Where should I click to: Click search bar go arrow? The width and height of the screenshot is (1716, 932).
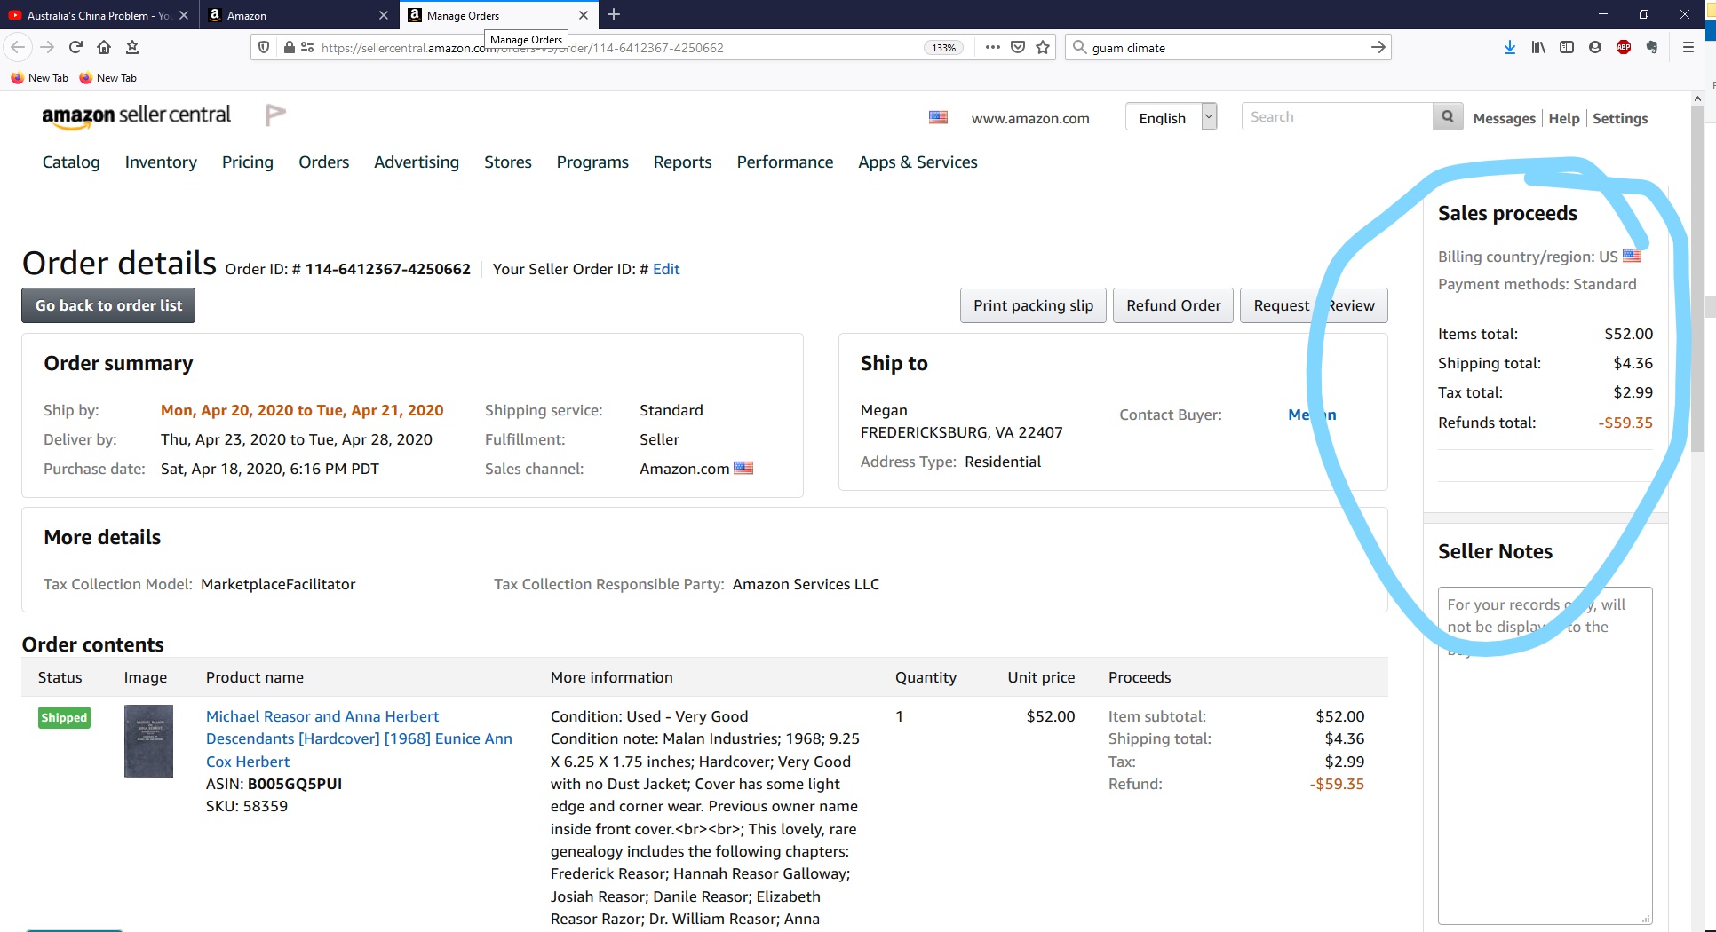(1378, 47)
